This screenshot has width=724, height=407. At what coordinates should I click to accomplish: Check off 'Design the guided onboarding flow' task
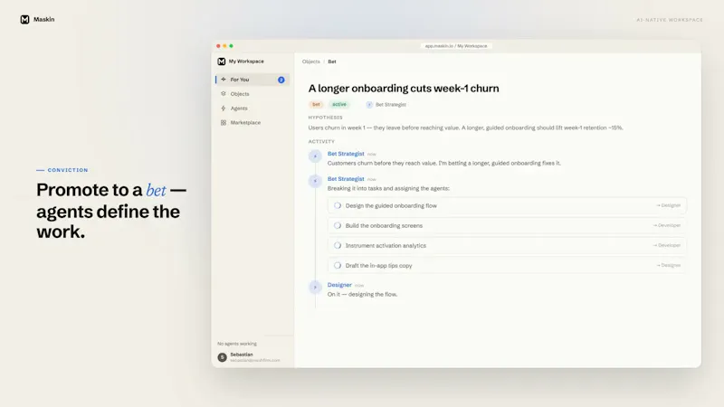338,206
